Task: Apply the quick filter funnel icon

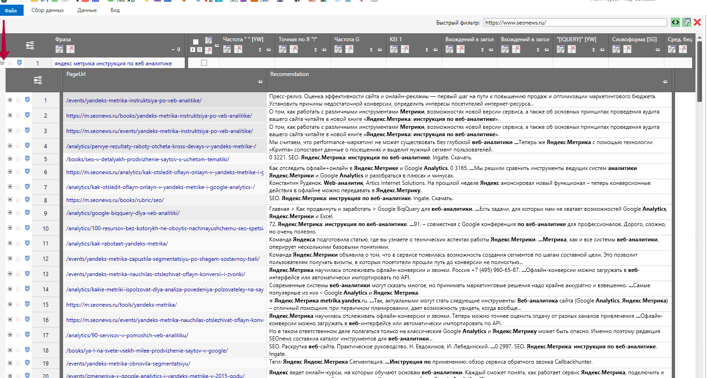Action: tap(687, 22)
